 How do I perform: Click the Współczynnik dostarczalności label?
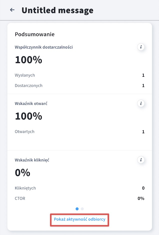[44, 47]
